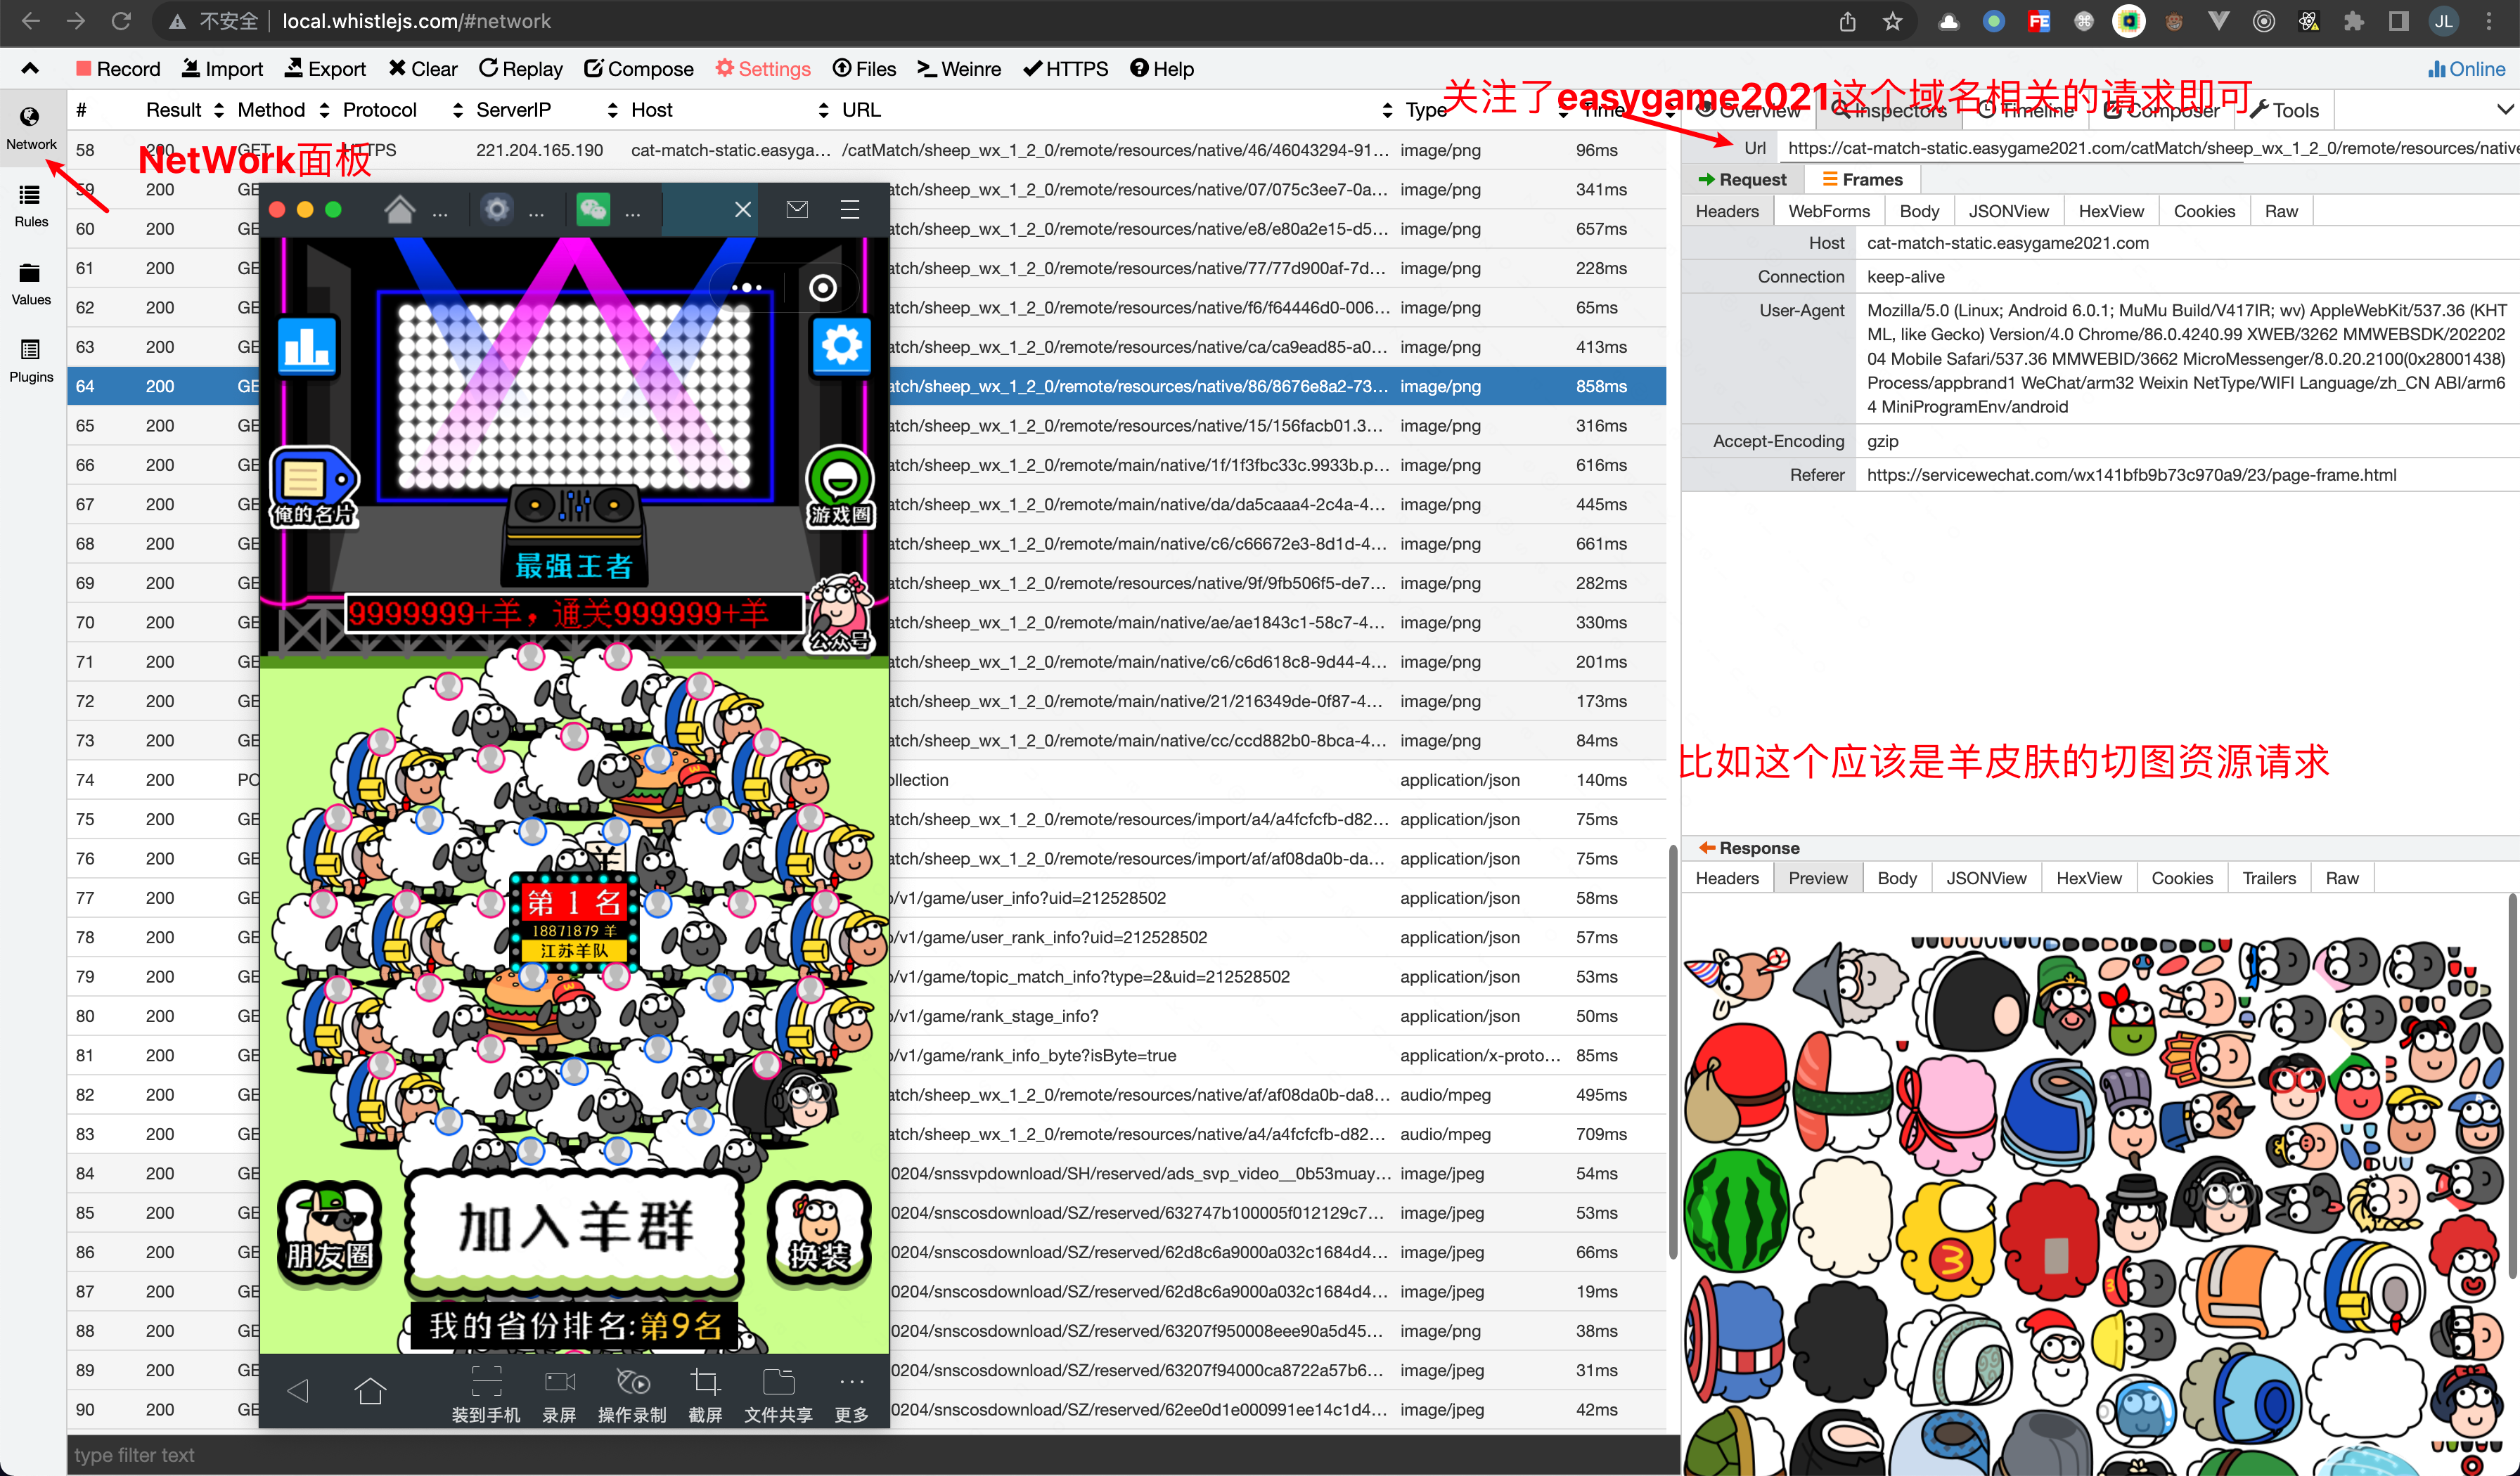Switch to the Frames tab
Screen dimensions: 2520x1476
pyautogui.click(x=1862, y=179)
